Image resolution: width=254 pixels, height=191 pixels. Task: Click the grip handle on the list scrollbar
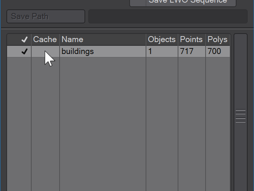pyautogui.click(x=240, y=116)
